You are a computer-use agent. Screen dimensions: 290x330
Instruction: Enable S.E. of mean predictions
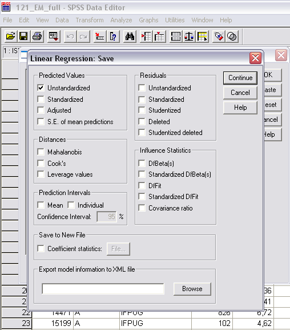41,121
